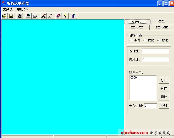Switch to the PIC->EMC tab
The image size is (174, 138).
coord(162,27)
